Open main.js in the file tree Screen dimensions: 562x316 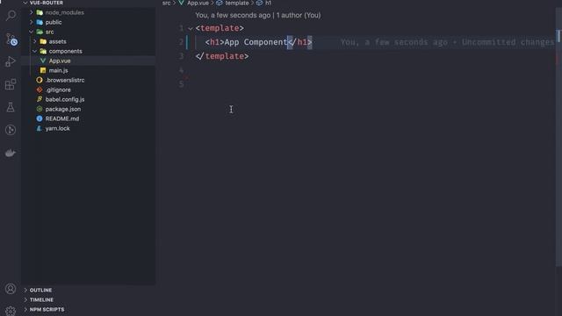58,70
